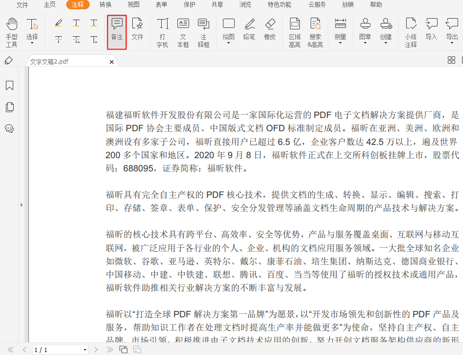Show page thumbnails panel
This screenshot has width=463, height=355.
click(9, 107)
